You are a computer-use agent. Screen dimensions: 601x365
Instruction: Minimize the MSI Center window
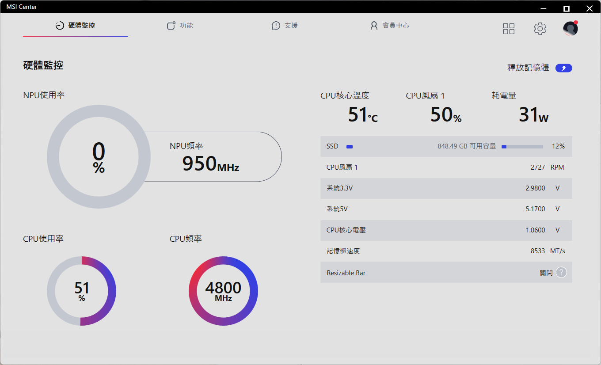coord(544,8)
